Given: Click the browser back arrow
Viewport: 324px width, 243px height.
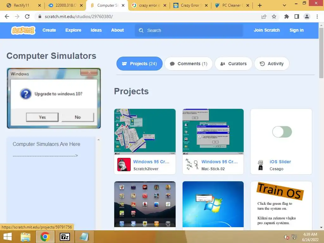Looking at the screenshot, I should pyautogui.click(x=7, y=16).
